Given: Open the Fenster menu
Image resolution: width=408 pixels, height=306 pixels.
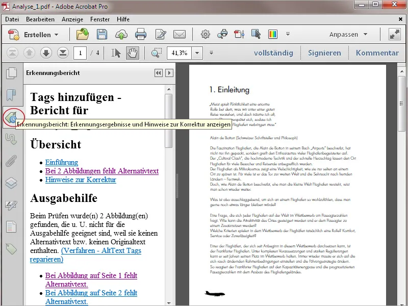Looking at the screenshot, I should 100,19.
